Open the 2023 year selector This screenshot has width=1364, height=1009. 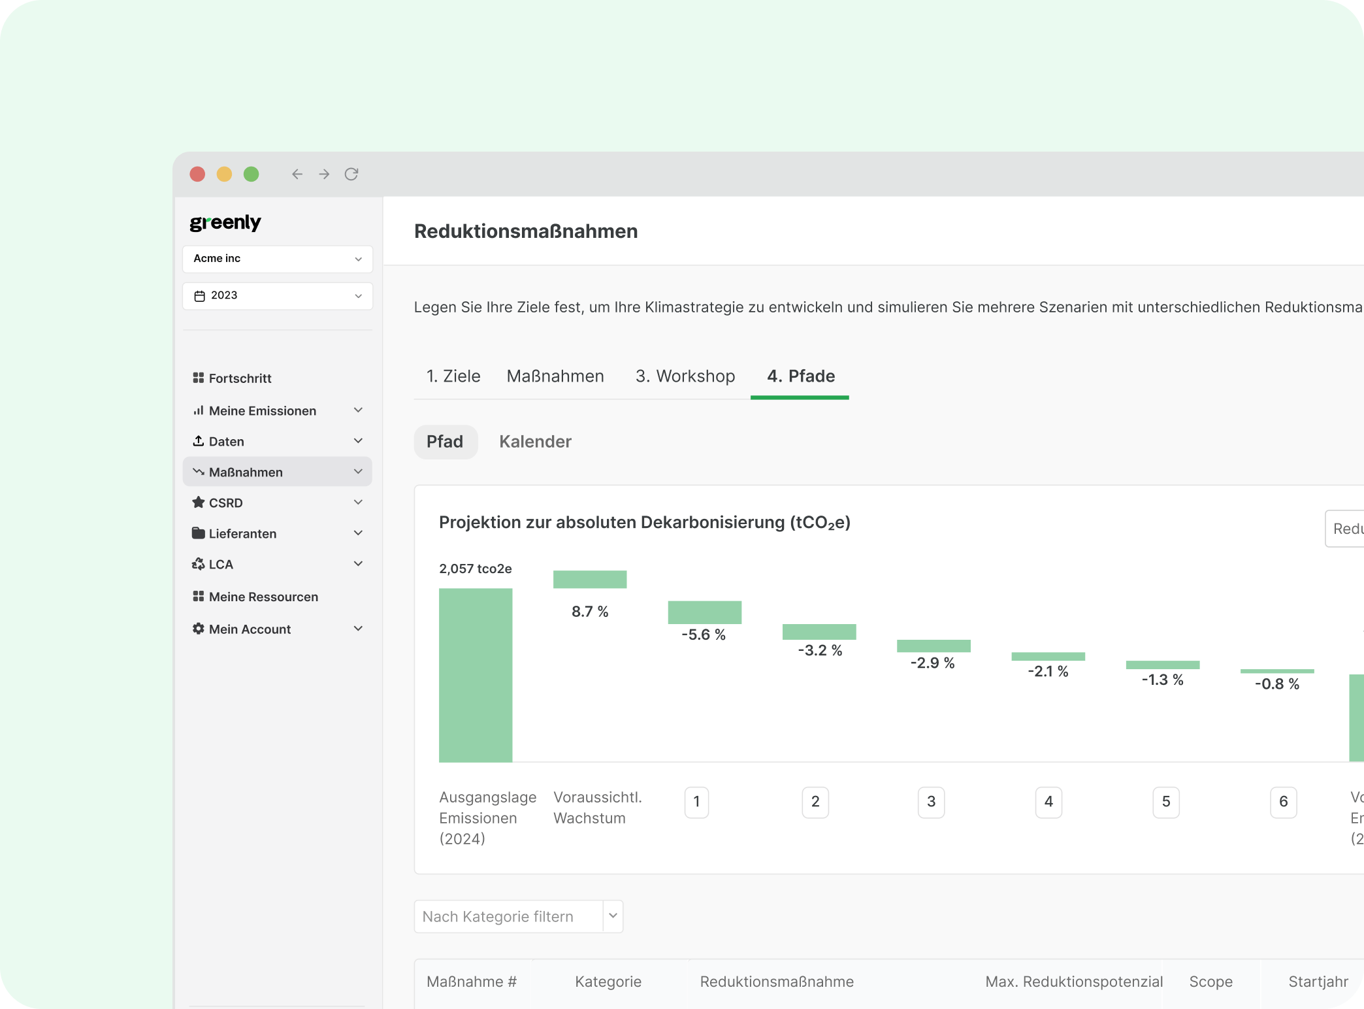(x=278, y=295)
